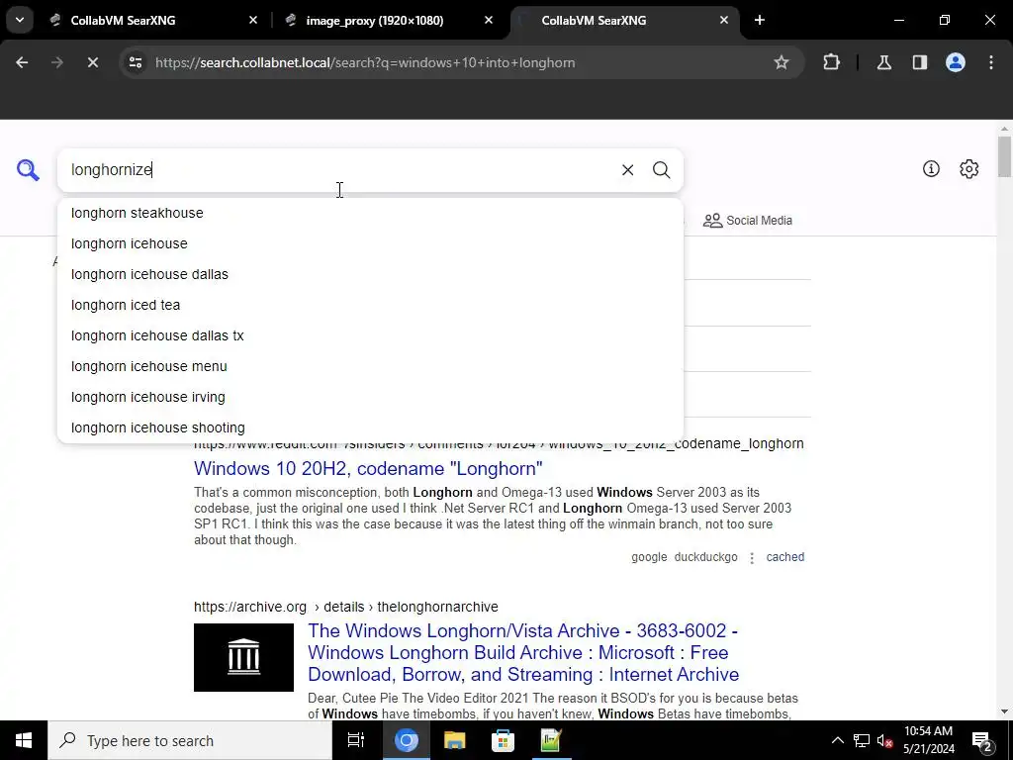1013x760 pixels.
Task: Open Microsoft Store from the taskbar
Action: click(x=503, y=740)
